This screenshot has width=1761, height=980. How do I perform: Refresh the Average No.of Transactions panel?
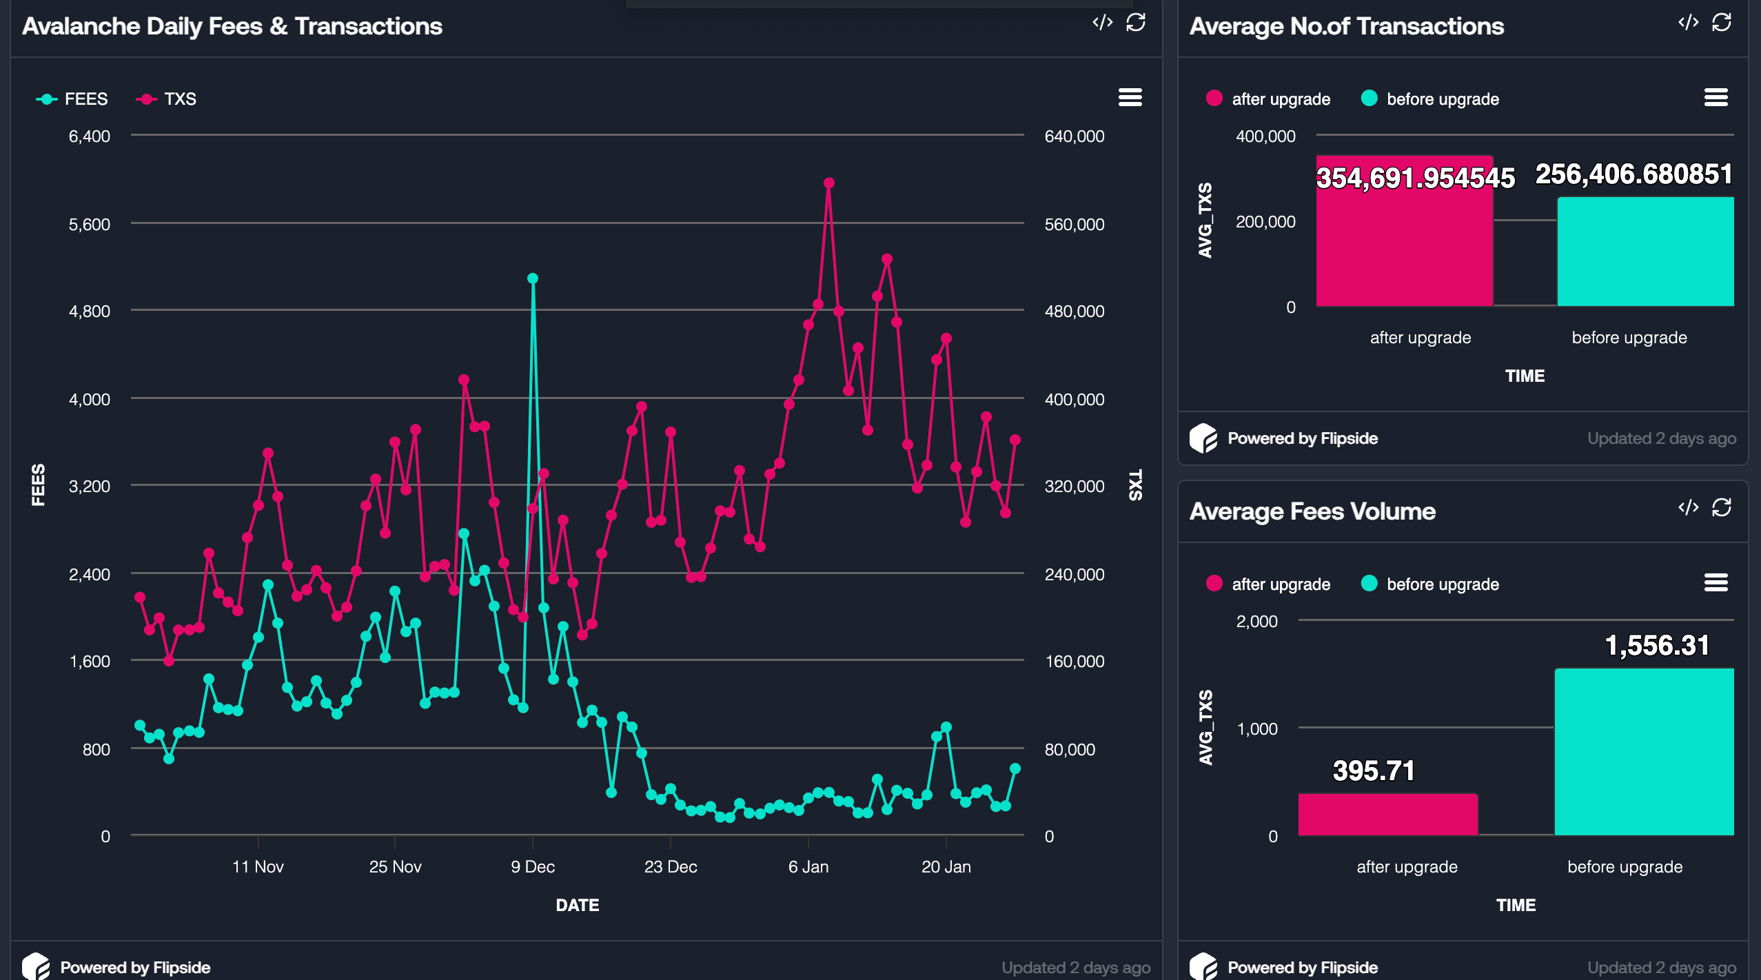(1722, 23)
